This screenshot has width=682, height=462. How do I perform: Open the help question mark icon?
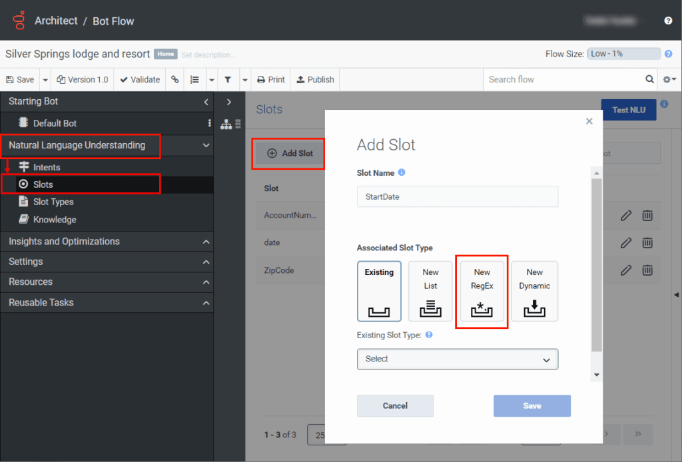click(668, 21)
